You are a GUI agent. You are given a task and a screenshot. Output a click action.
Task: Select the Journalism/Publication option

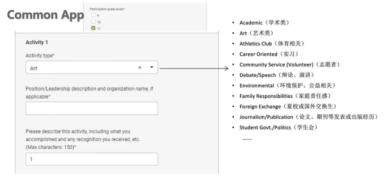click(305, 117)
